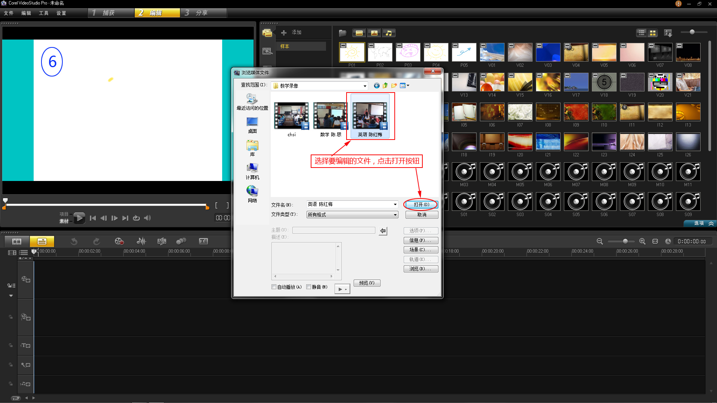
Task: Check the 静音 mute checkbox
Action: 309,287
